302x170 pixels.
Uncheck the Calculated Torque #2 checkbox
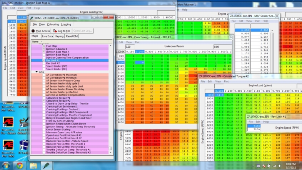44,101
